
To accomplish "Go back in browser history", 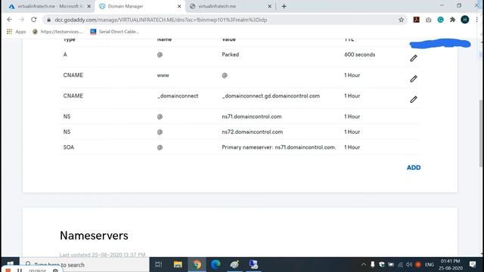I will [x=10, y=20].
